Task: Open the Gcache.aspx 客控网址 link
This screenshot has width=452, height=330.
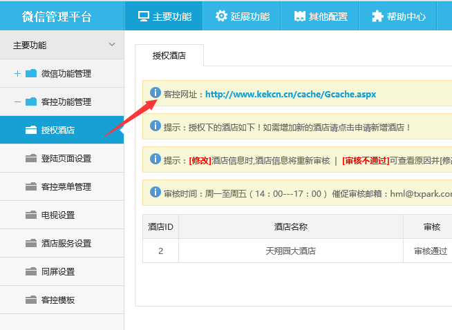Action: point(290,94)
